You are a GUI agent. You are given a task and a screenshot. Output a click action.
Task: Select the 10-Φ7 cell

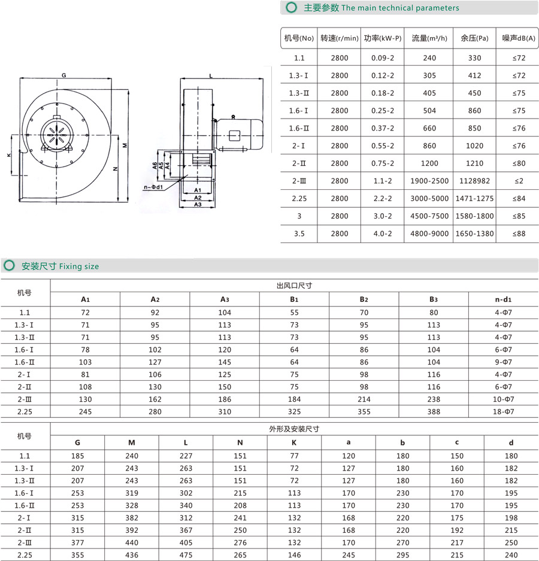503,399
